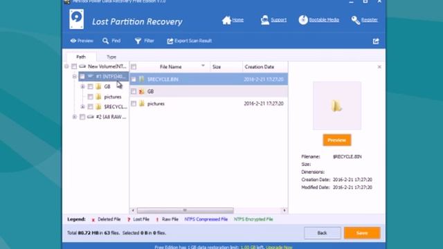The height and width of the screenshot is (249, 443).
Task: Click the GB folder icon in tree
Action: pyautogui.click(x=98, y=86)
